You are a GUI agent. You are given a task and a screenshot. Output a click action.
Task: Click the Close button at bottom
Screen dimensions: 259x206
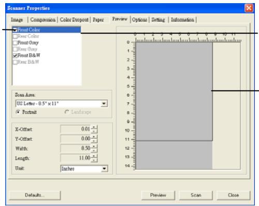[x=234, y=195]
